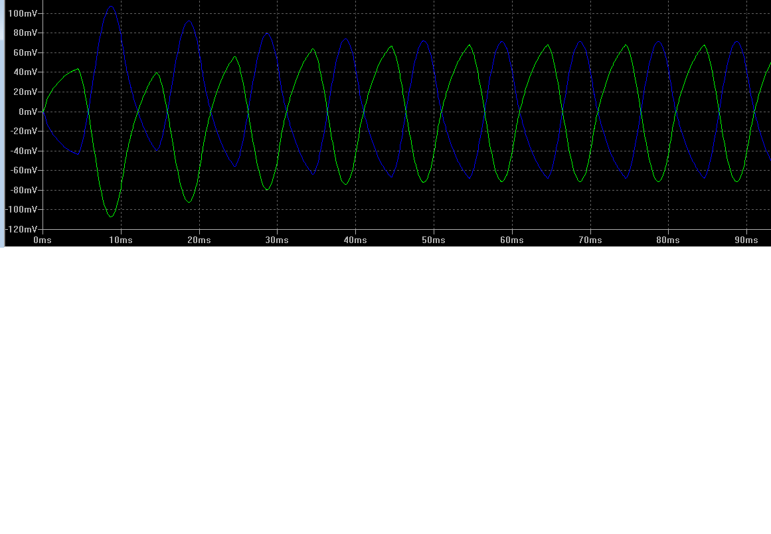Click the 100mV label on the vertical axis
This screenshot has width=771, height=534.
pyautogui.click(x=23, y=14)
